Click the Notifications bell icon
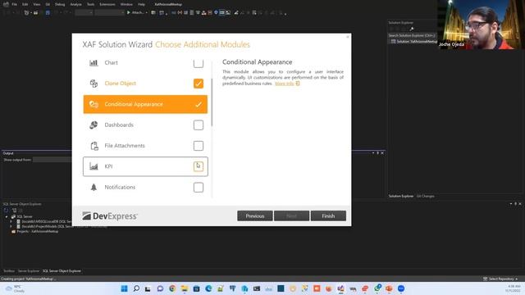 [94, 187]
